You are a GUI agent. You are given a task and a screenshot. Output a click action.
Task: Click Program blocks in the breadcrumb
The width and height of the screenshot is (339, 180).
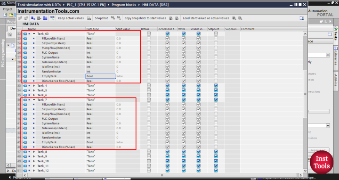(124, 5)
